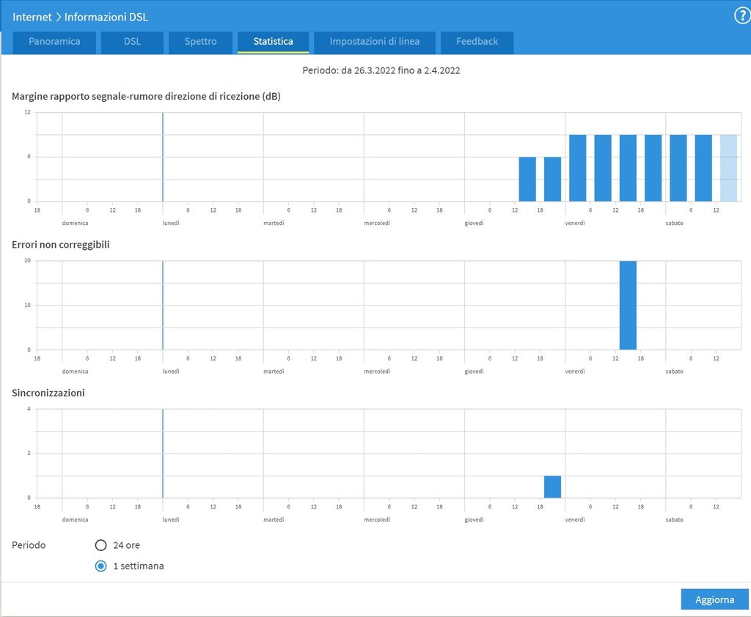Viewport: 751px width, 617px height.
Task: Click the lunedì vertical marker in Sincronizzazioni chart
Action: point(162,454)
